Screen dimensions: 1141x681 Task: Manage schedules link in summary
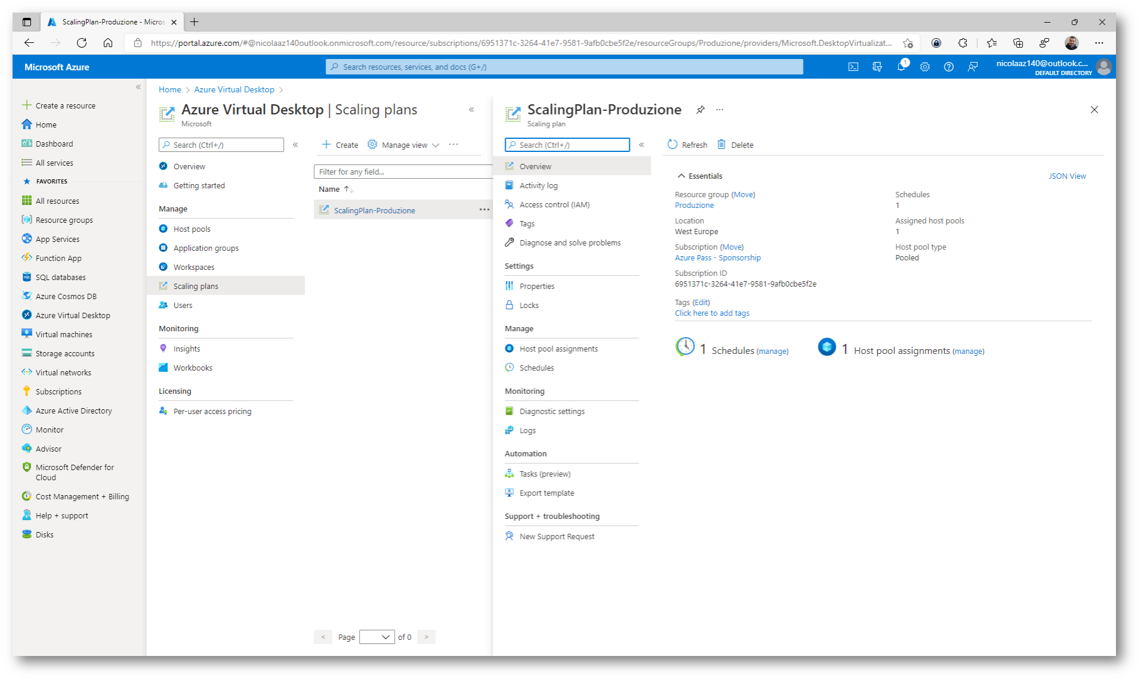click(x=772, y=352)
